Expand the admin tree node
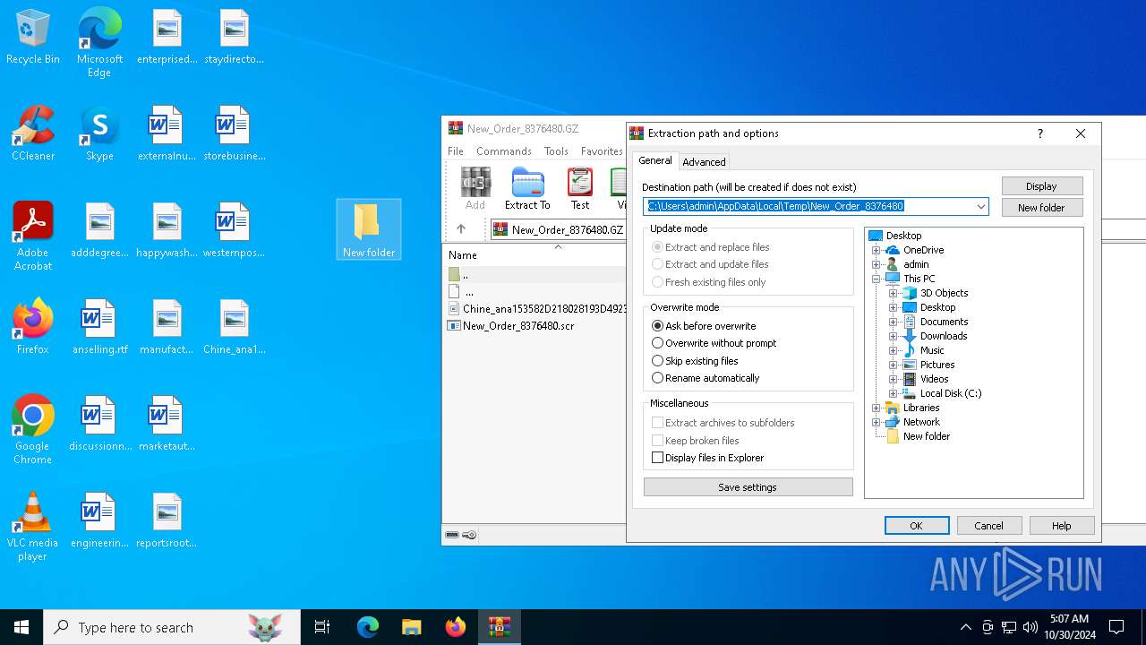Viewport: 1146px width, 645px height. point(876,264)
